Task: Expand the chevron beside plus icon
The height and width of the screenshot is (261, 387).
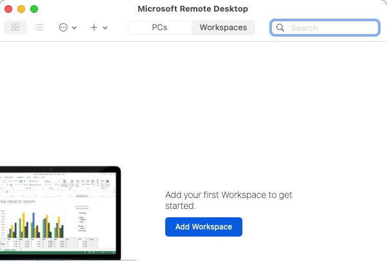Action: (105, 28)
